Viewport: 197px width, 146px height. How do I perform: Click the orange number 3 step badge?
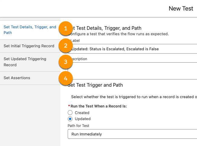[66, 62]
